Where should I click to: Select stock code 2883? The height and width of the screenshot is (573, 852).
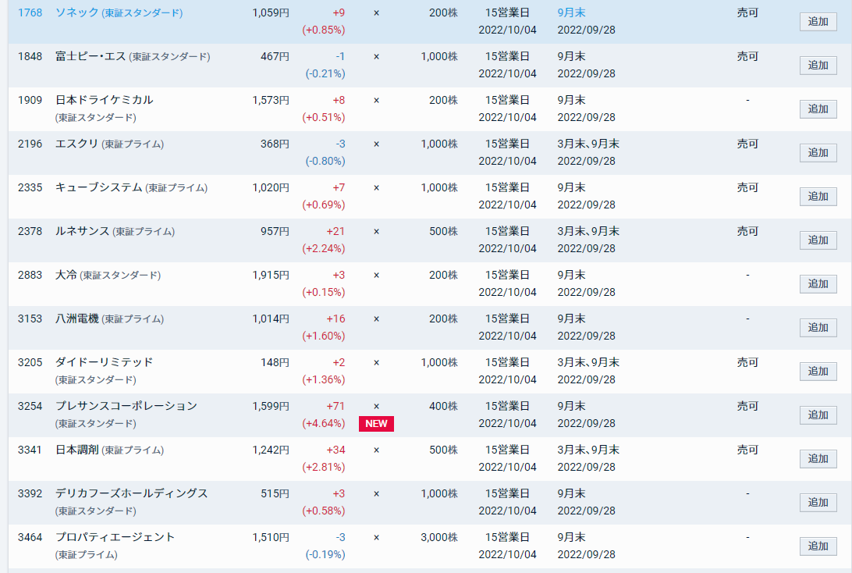click(x=30, y=275)
